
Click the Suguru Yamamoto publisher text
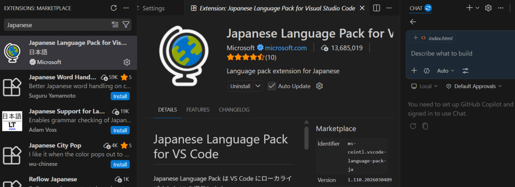(51, 95)
